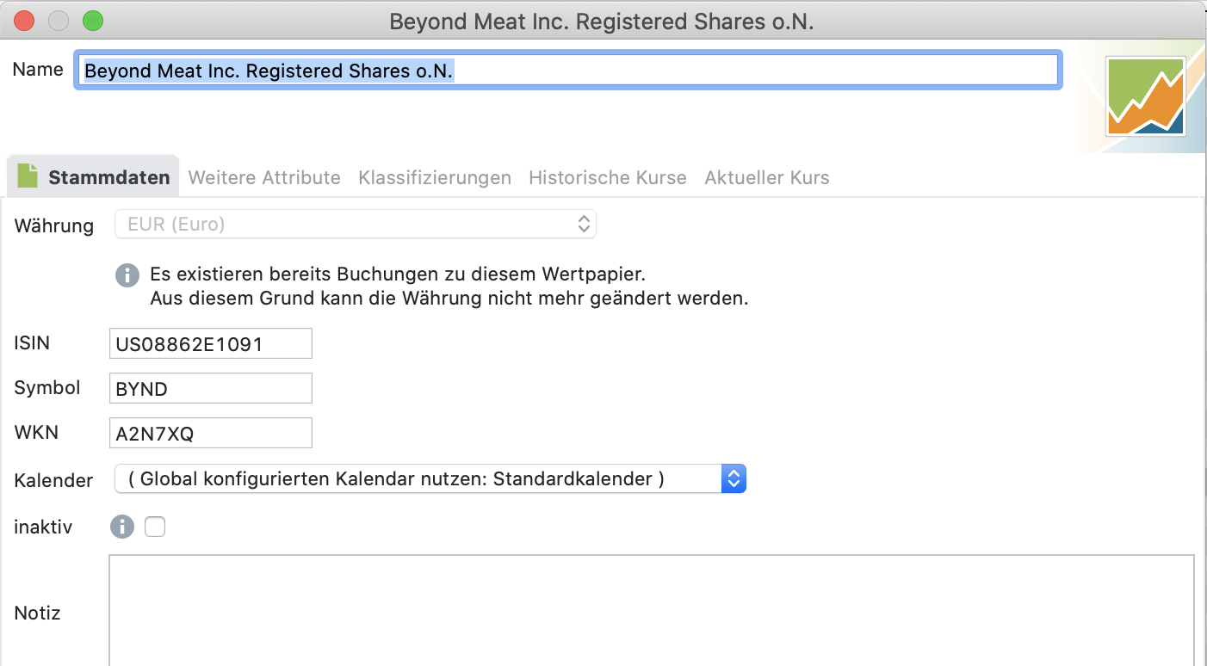Screen dimensions: 1207x666
Task: Click the info icon next to inaktiv
Action: click(122, 527)
